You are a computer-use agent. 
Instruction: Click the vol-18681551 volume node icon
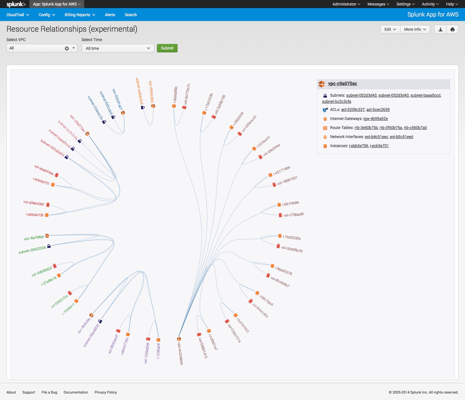(x=274, y=185)
